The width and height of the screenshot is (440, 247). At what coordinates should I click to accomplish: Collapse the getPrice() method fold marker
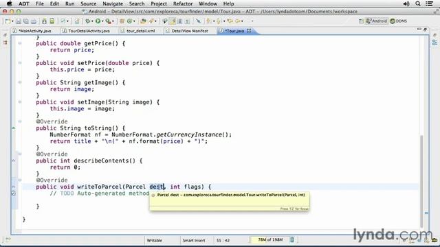(20, 43)
